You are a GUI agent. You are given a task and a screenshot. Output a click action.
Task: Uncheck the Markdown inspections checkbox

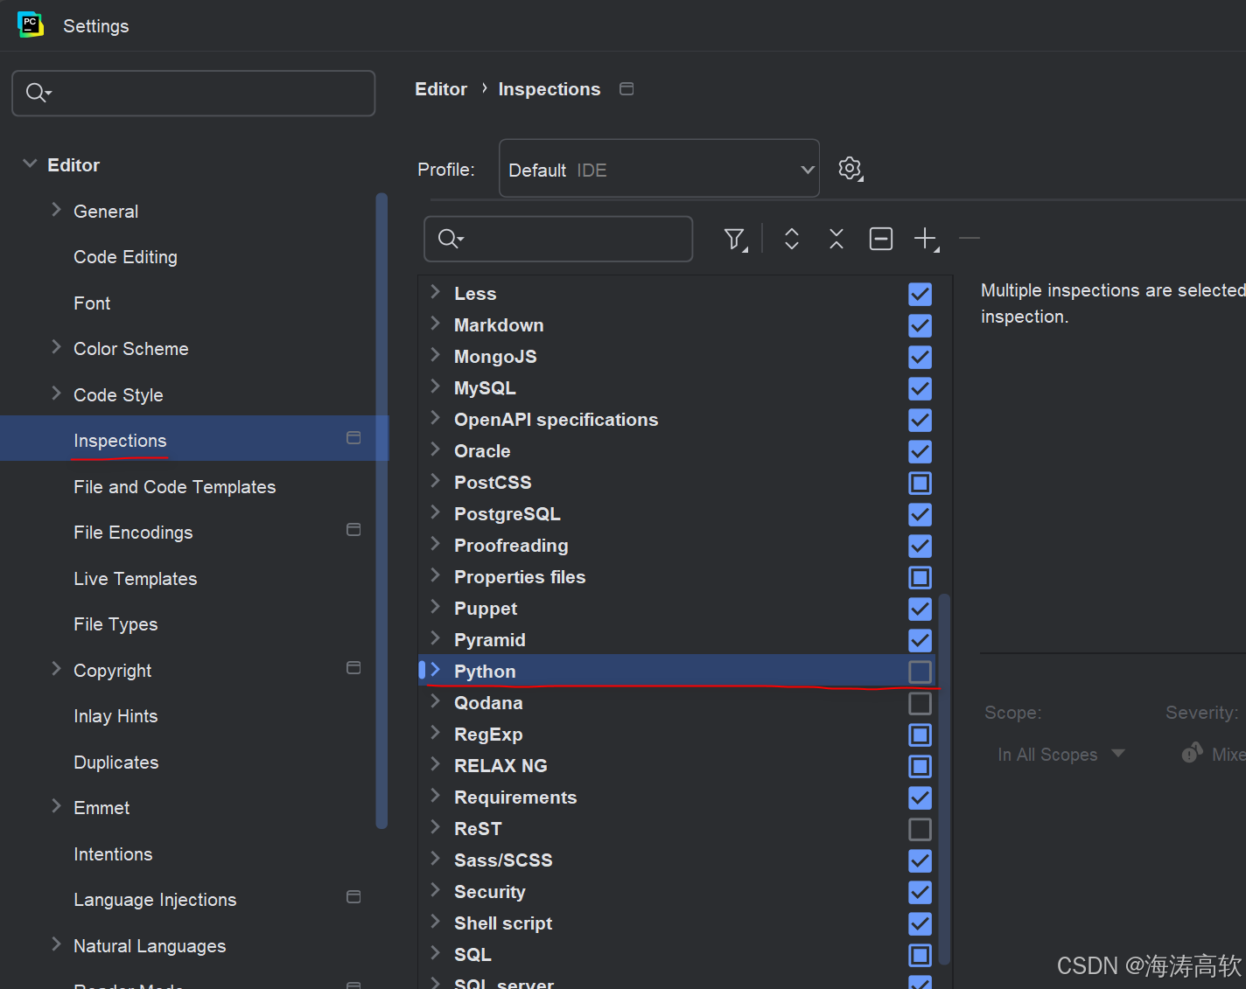pyautogui.click(x=920, y=325)
